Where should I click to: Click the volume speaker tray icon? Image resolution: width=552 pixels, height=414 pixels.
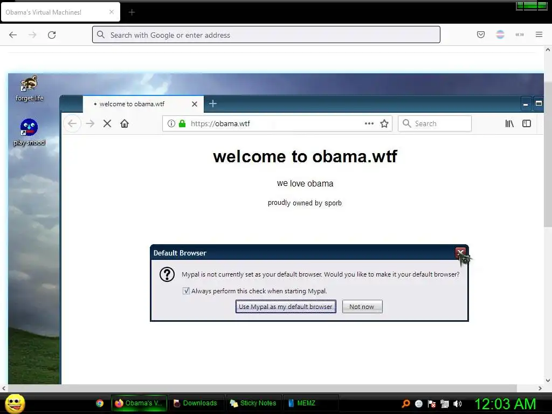(458, 404)
